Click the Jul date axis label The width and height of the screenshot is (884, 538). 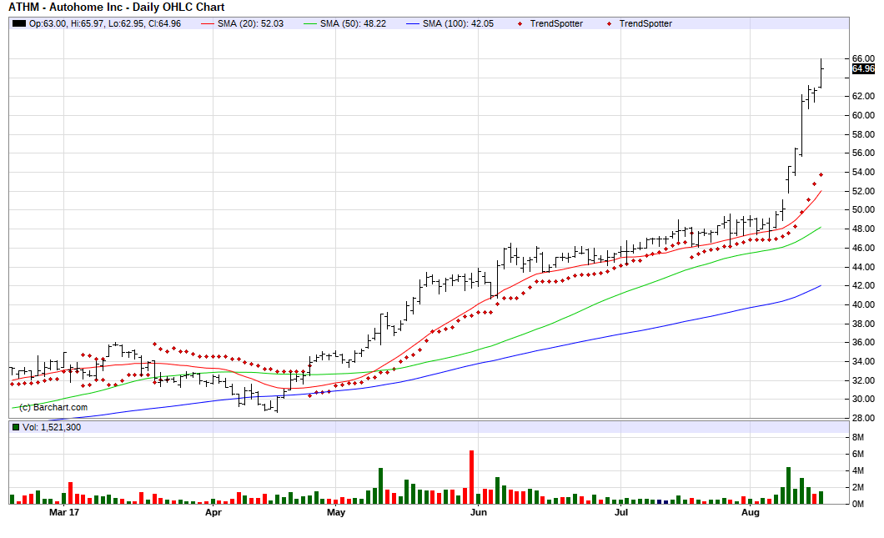click(x=621, y=512)
